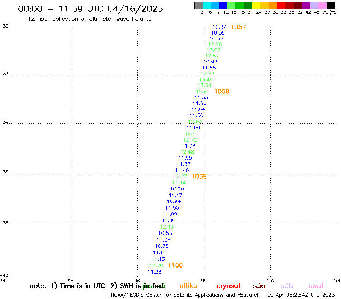Click the 12.87 wave height reading
The width and height of the screenshot is (341, 299).
coord(212,56)
